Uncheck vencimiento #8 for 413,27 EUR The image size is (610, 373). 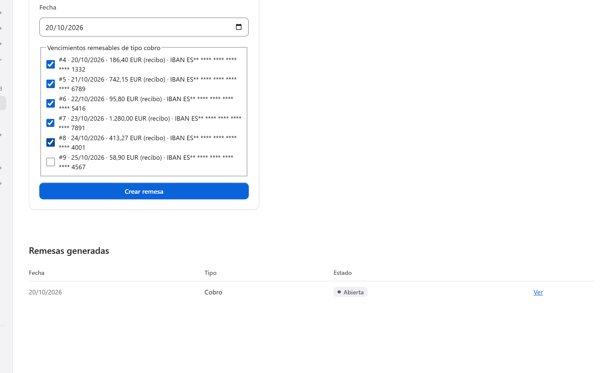(x=51, y=142)
